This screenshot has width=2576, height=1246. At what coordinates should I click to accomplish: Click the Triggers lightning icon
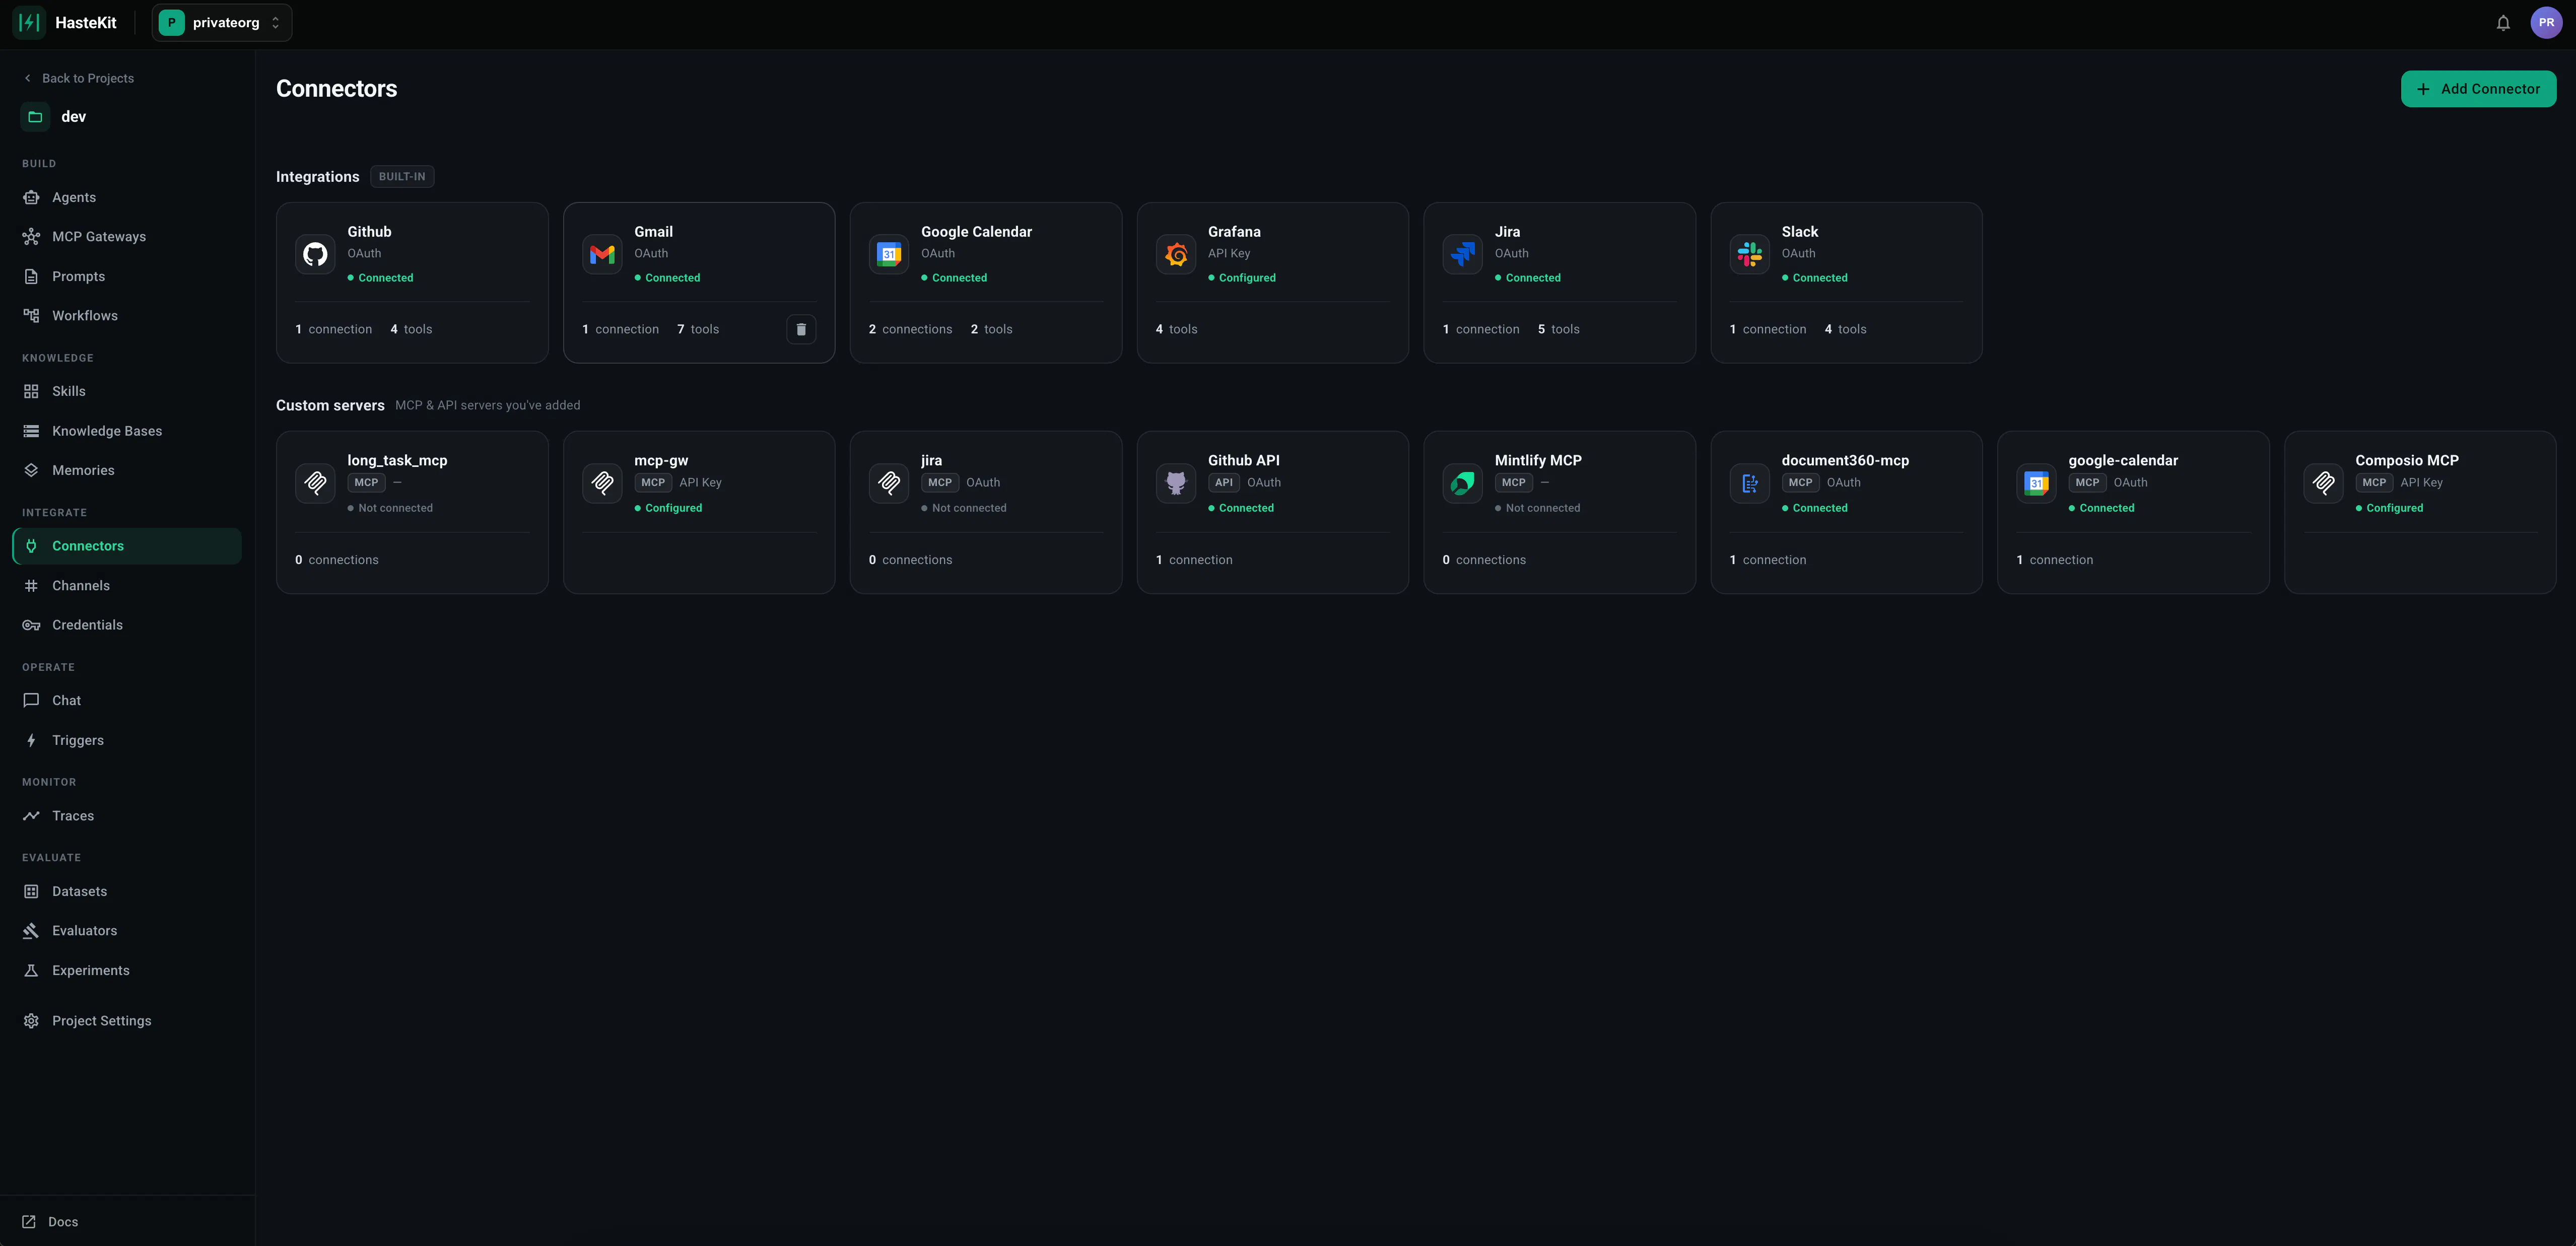31,740
